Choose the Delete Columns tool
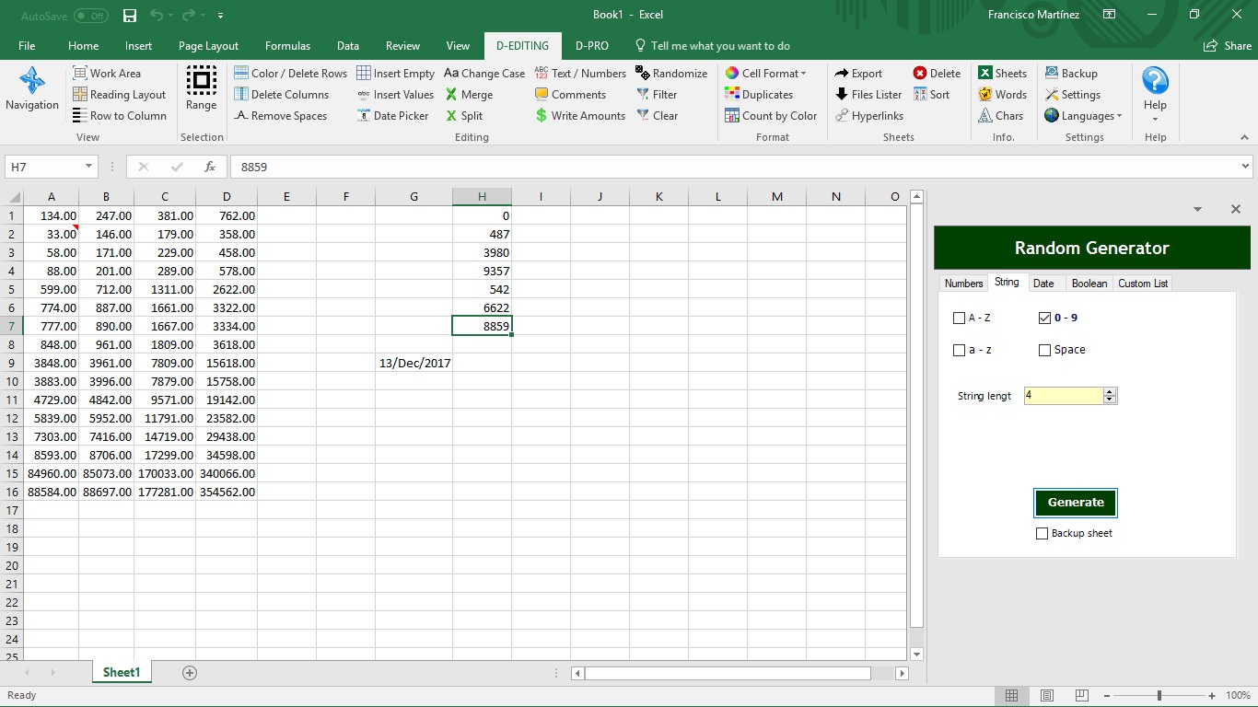The height and width of the screenshot is (707, 1258). tap(282, 95)
